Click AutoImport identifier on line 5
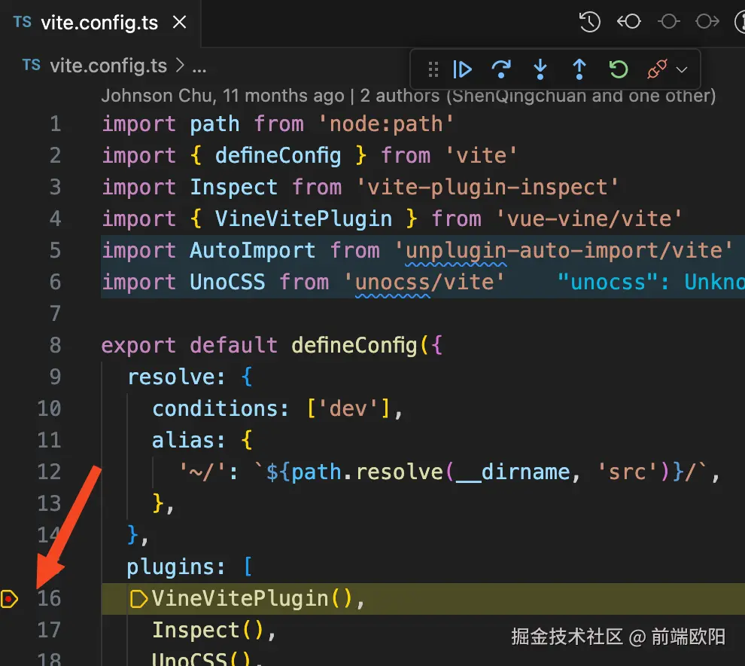 [252, 250]
